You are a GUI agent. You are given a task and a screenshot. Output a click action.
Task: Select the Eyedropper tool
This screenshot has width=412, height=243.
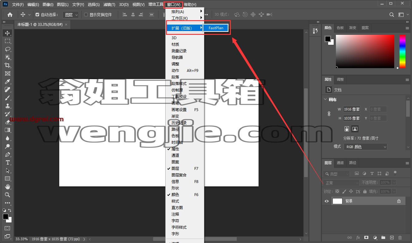click(7, 82)
